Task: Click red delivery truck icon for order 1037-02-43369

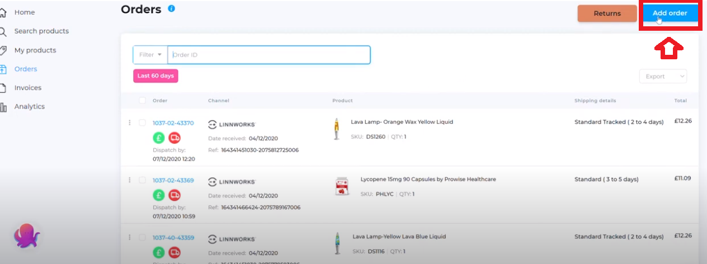Action: click(x=175, y=195)
